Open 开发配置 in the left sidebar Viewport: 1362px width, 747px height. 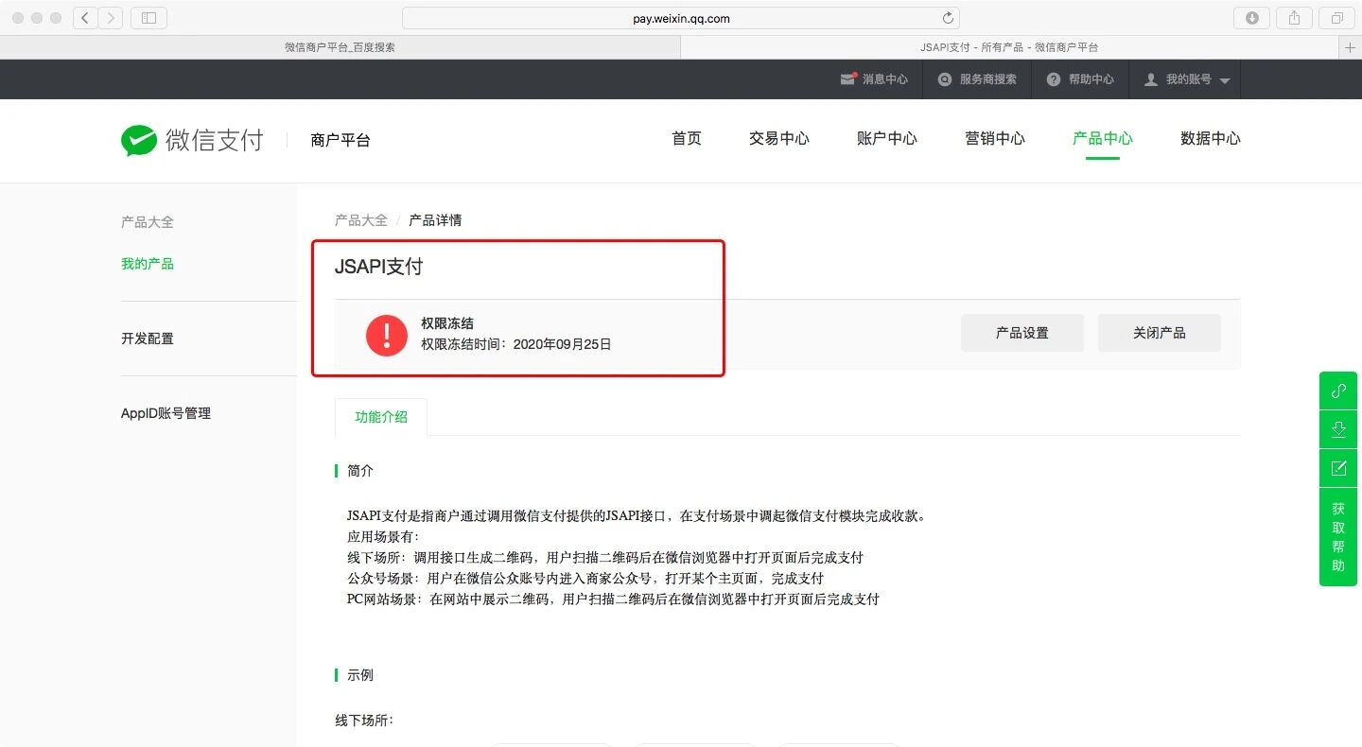coord(148,339)
